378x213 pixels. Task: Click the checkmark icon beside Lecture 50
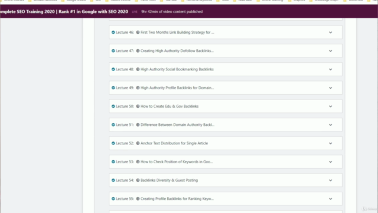point(113,106)
